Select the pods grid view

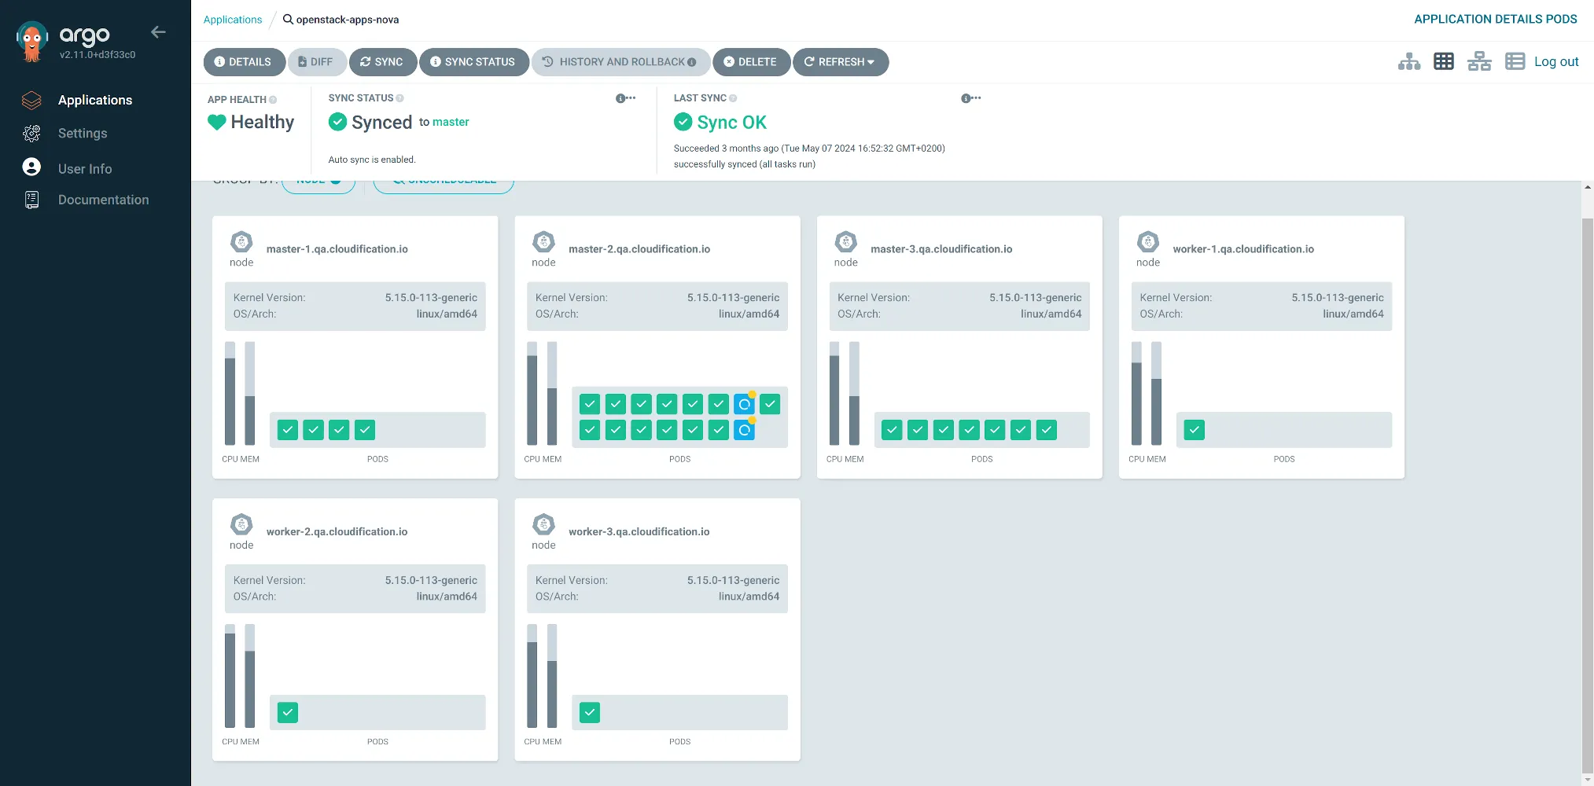[1444, 61]
